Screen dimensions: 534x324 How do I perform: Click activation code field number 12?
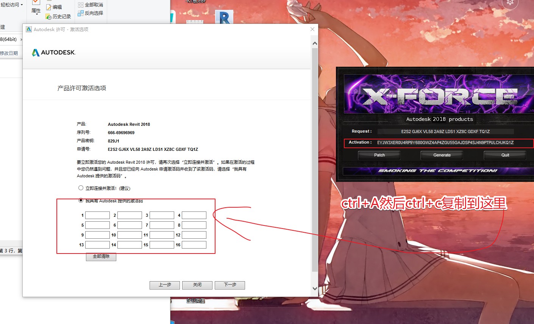194,235
